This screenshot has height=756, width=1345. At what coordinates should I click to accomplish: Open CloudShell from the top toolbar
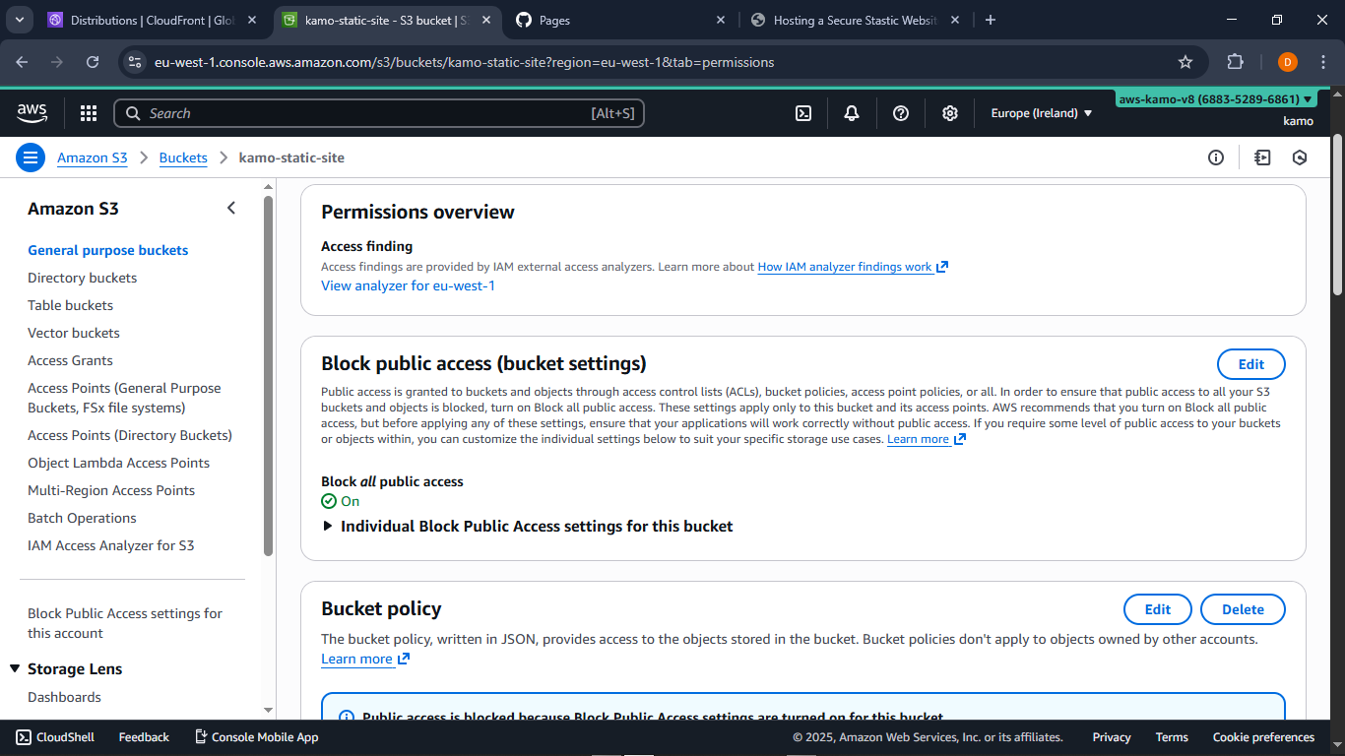802,113
